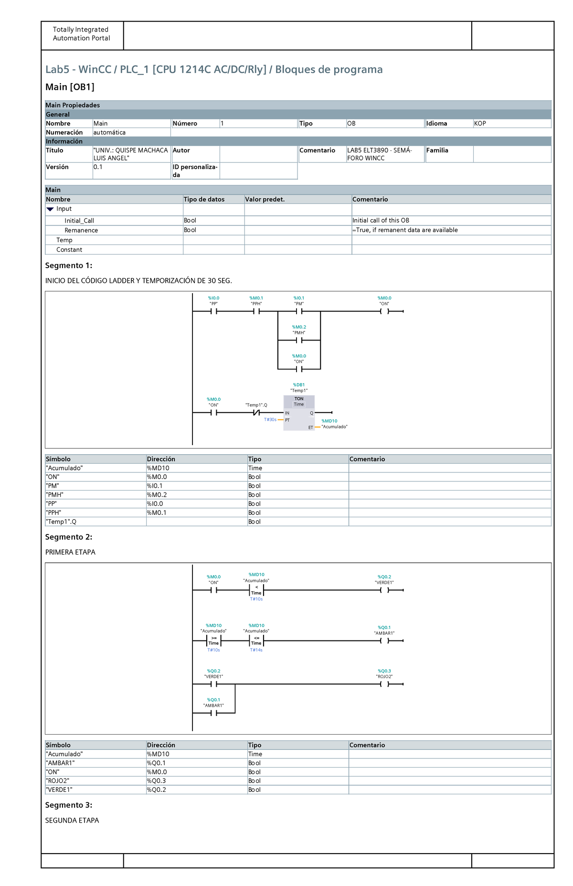Click the Remanence row name
The image size is (573, 886).
tap(81, 230)
